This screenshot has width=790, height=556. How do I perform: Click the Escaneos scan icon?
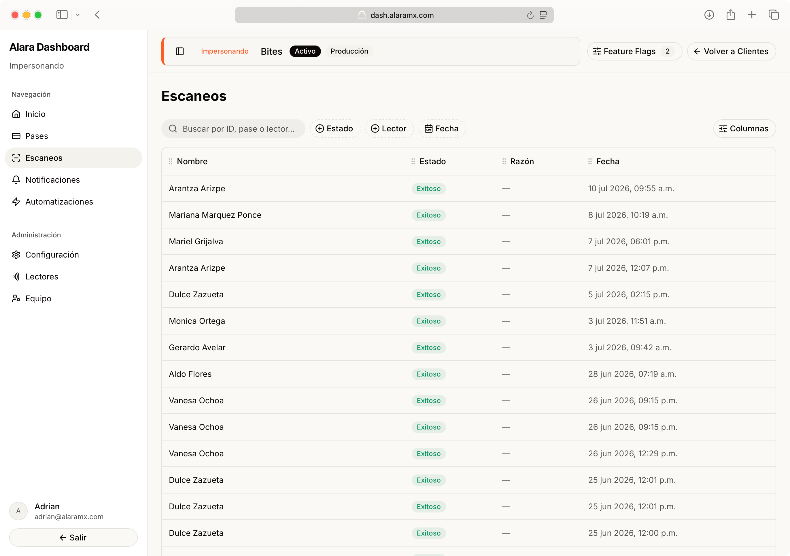pos(16,158)
